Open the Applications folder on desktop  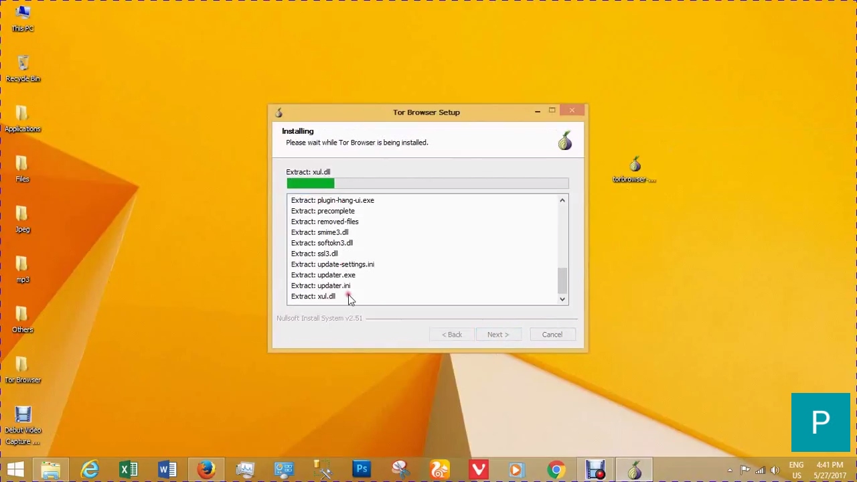coord(23,119)
